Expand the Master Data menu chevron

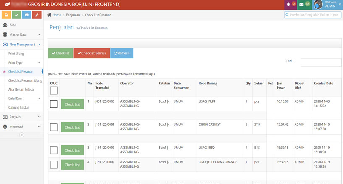pyautogui.click(x=39, y=34)
